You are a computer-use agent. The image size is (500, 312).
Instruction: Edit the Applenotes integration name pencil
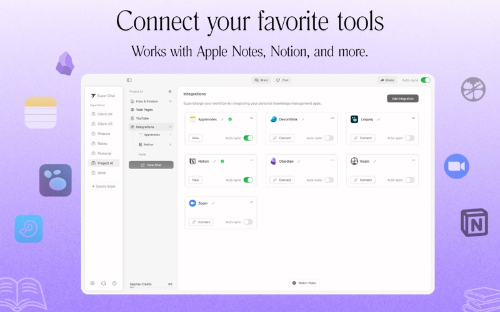click(x=222, y=119)
